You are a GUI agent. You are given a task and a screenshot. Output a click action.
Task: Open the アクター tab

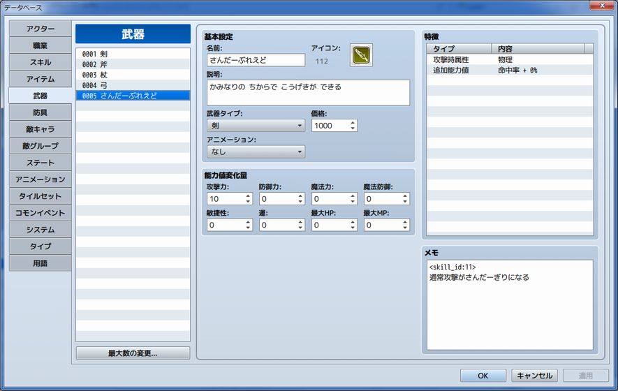click(41, 29)
